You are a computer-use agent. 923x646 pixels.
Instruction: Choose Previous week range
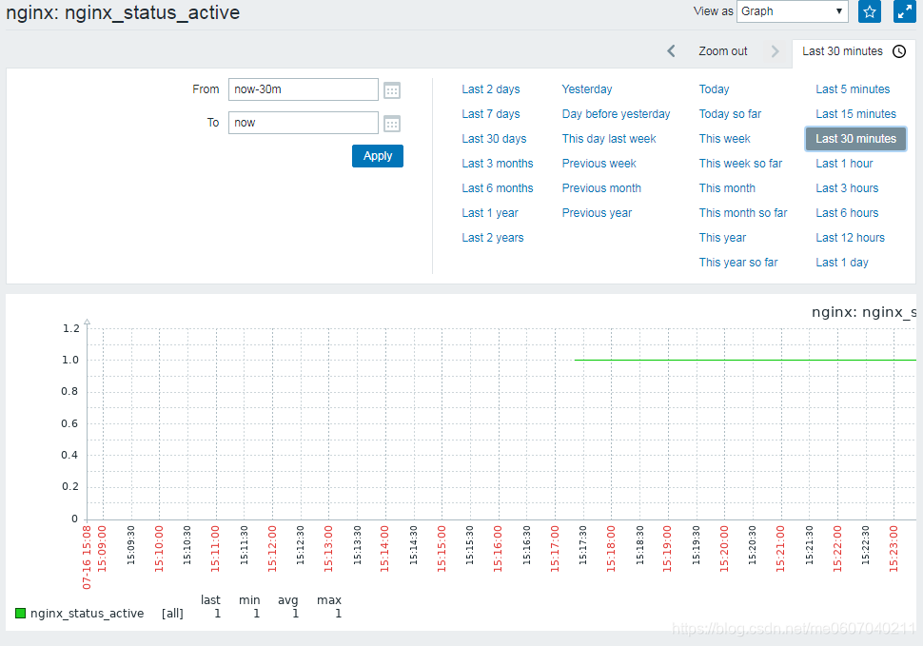click(x=599, y=164)
